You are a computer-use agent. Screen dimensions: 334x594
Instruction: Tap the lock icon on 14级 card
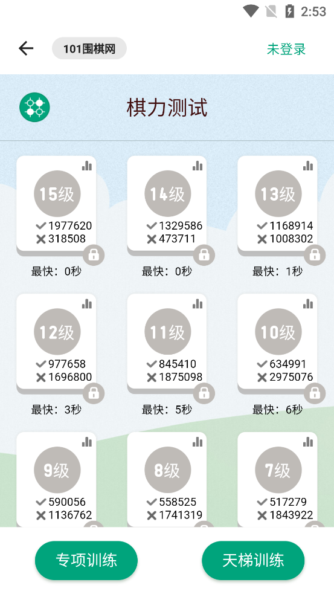204,255
